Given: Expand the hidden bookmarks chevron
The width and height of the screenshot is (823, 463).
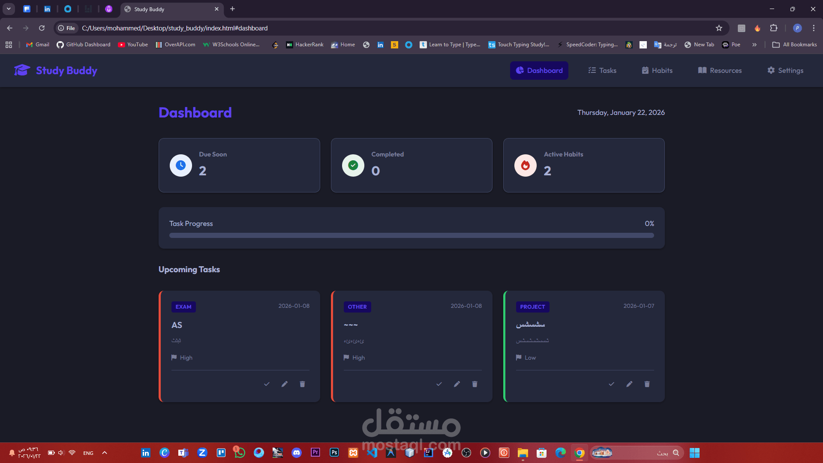Looking at the screenshot, I should point(754,45).
